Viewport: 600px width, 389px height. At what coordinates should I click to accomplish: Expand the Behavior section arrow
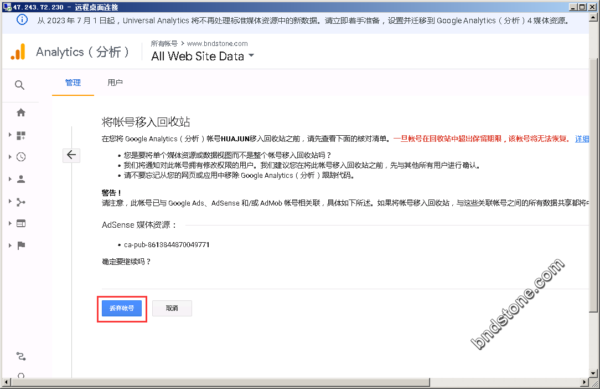coord(10,223)
